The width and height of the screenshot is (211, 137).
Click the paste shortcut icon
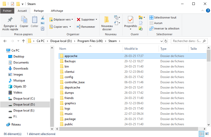(x=42, y=28)
